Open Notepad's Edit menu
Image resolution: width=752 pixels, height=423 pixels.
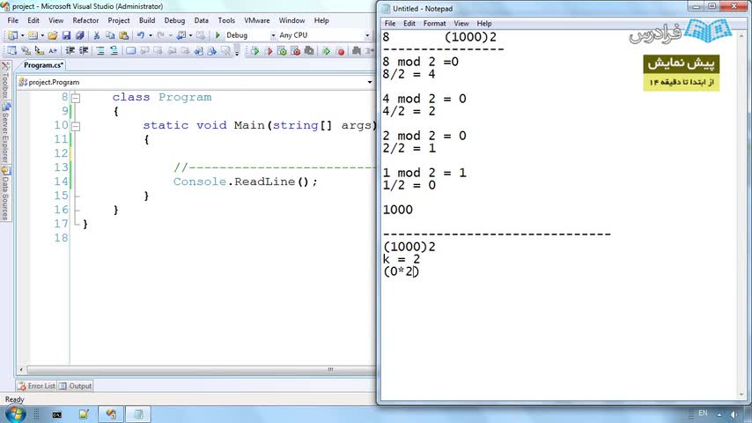click(x=409, y=24)
